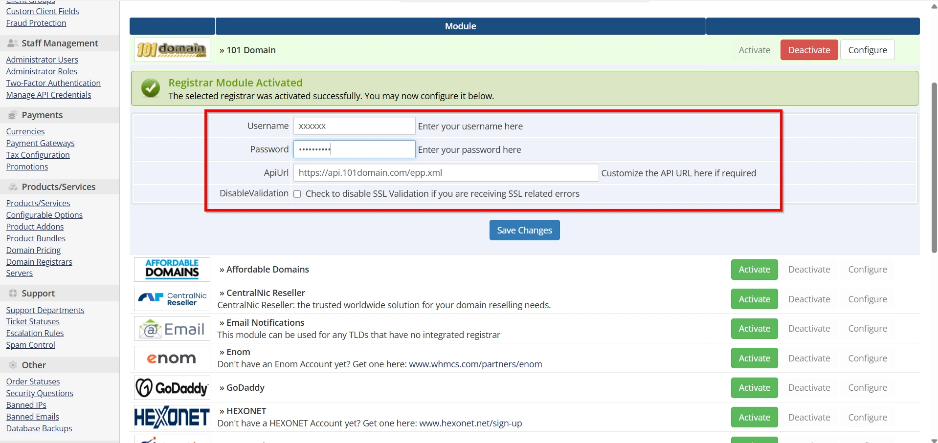Activate the HEXONET registrar
This screenshot has width=938, height=443.
point(754,417)
